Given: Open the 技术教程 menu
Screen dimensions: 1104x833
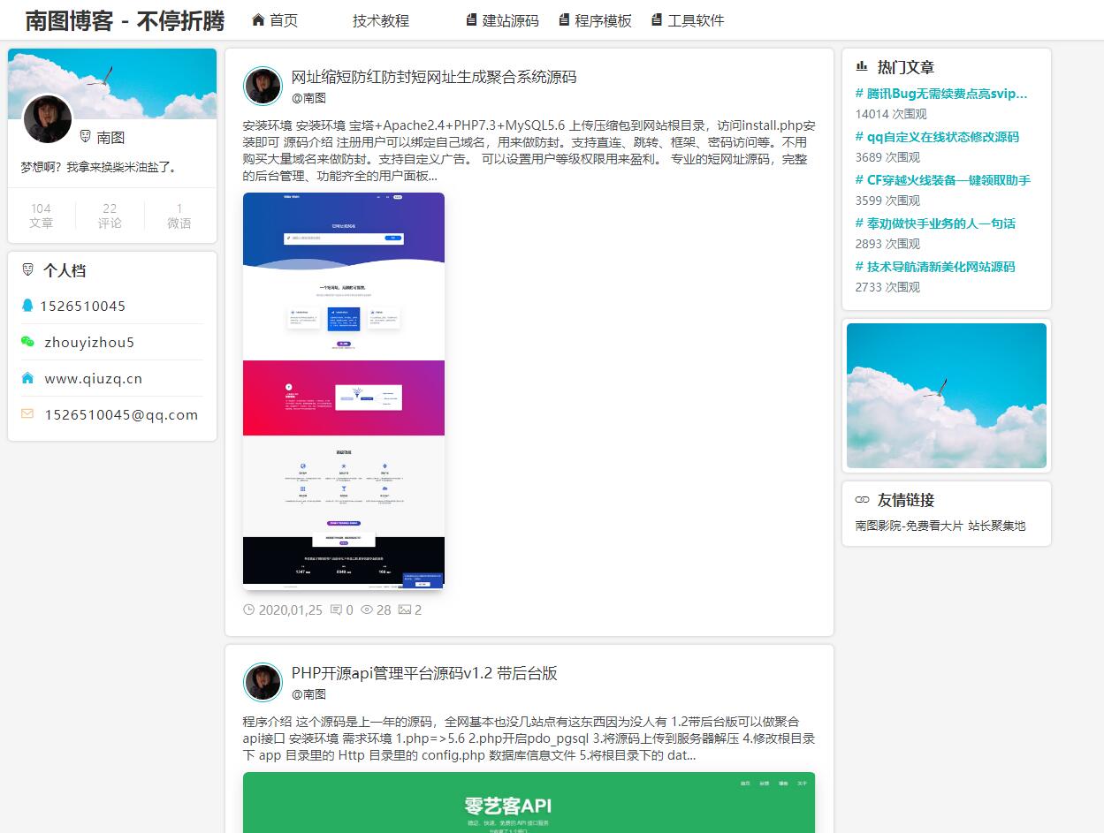Looking at the screenshot, I should click(x=380, y=20).
